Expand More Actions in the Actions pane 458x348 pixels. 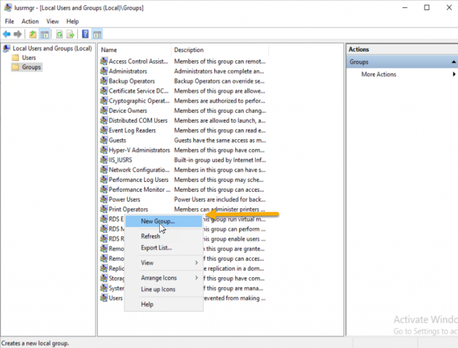[x=378, y=74]
